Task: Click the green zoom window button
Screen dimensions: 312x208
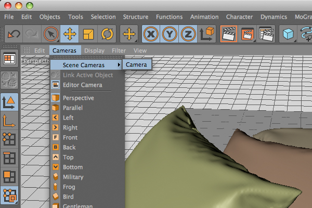Action: (30, 6)
